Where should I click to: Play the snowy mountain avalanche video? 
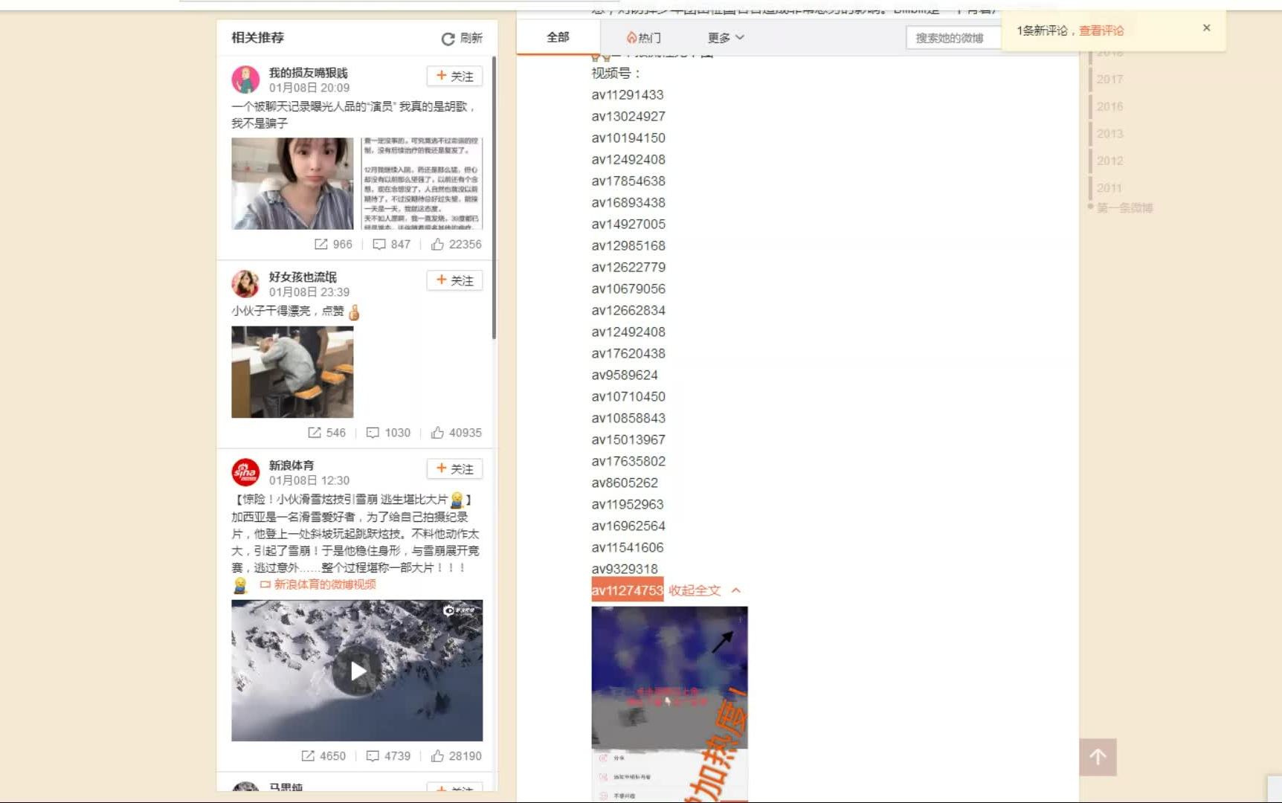[x=357, y=671]
